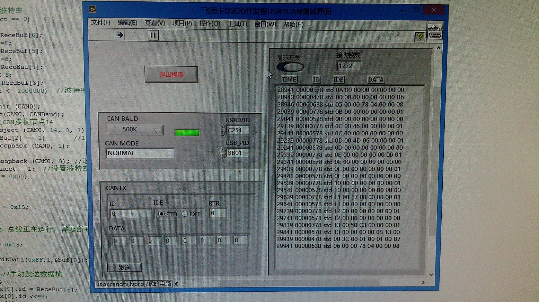
Task: Click the IDE column header in receive list
Action: click(338, 79)
